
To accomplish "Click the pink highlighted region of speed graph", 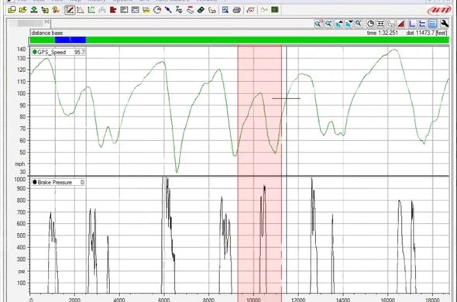I will tap(259, 111).
